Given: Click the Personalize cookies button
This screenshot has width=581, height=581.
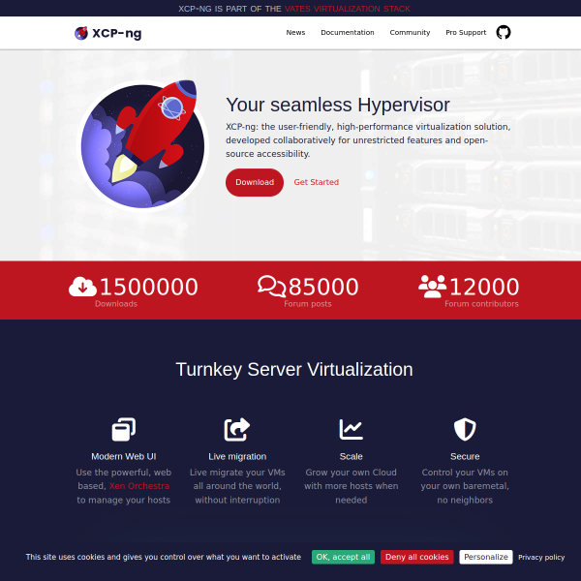Looking at the screenshot, I should click(486, 557).
